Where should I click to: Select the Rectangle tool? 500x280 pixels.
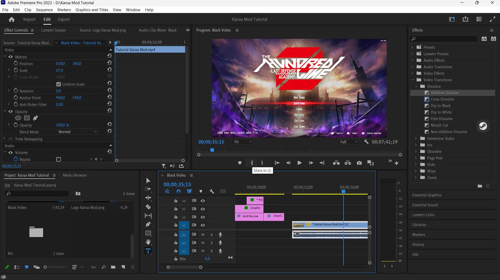click(148, 233)
